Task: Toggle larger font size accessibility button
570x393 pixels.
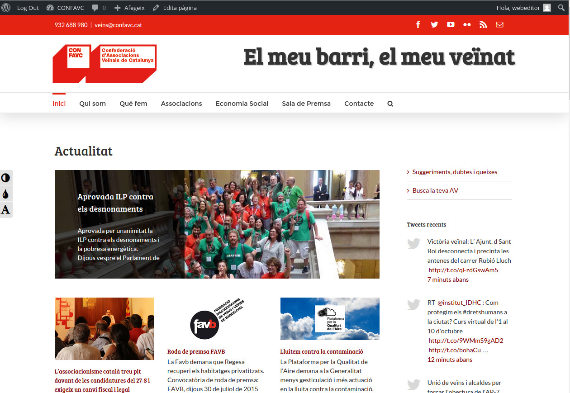Action: tap(6, 210)
